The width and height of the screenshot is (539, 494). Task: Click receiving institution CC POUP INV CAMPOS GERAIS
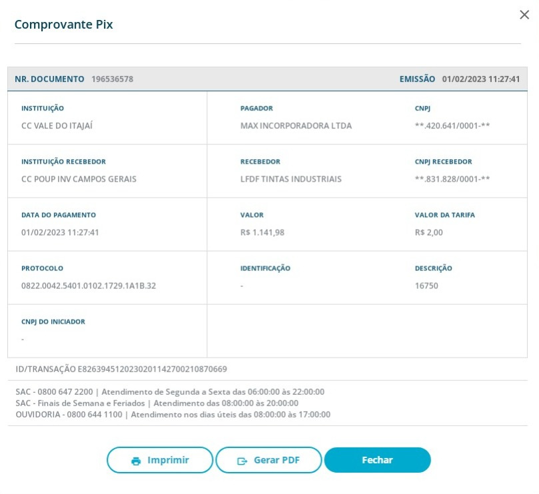click(x=79, y=179)
